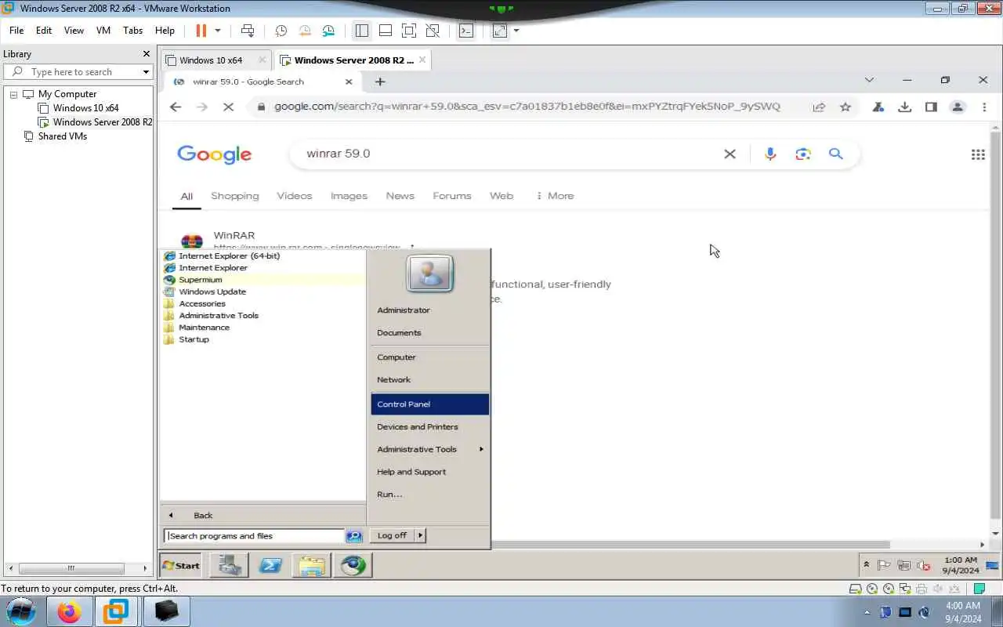Open the VM menu
The image size is (1003, 627).
(x=103, y=31)
